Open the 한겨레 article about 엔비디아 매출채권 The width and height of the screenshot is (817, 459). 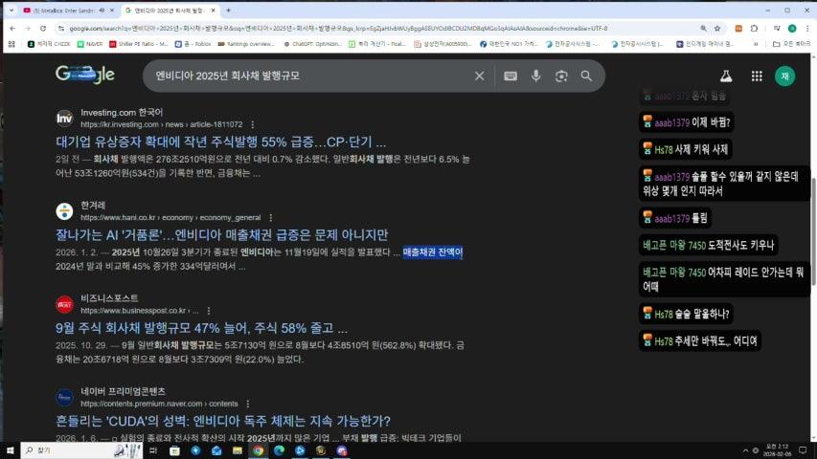[x=221, y=234]
